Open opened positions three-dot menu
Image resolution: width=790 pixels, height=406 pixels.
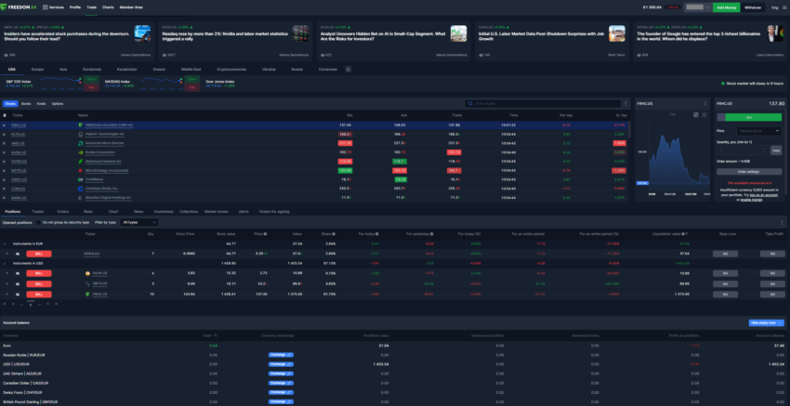point(783,222)
